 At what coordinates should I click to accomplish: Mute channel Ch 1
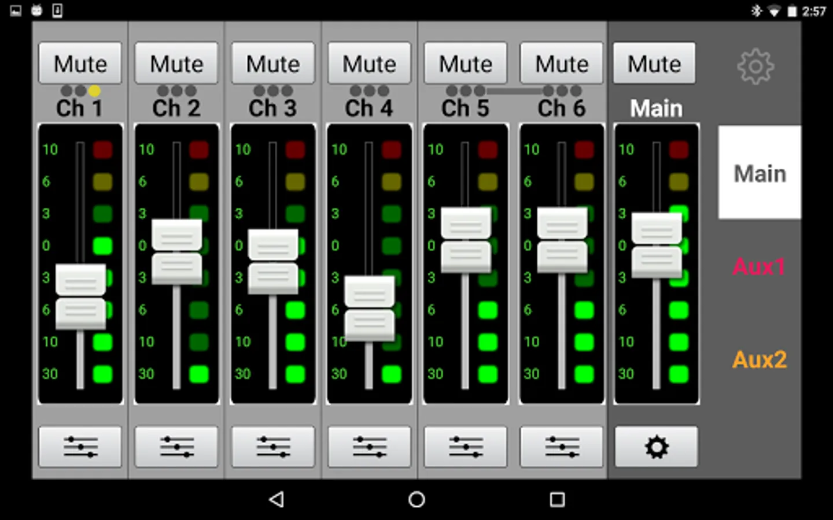pos(80,63)
